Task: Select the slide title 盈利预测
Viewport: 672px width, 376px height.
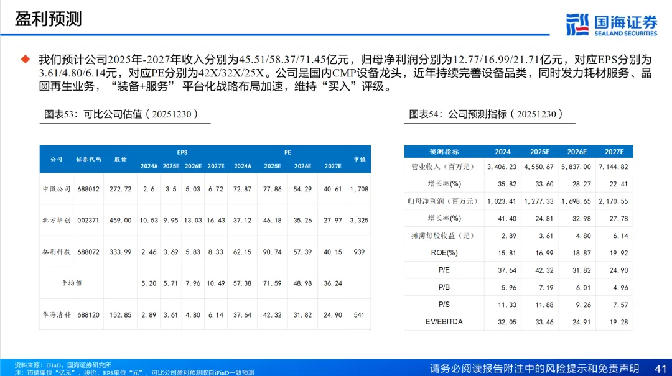Action: coord(48,19)
